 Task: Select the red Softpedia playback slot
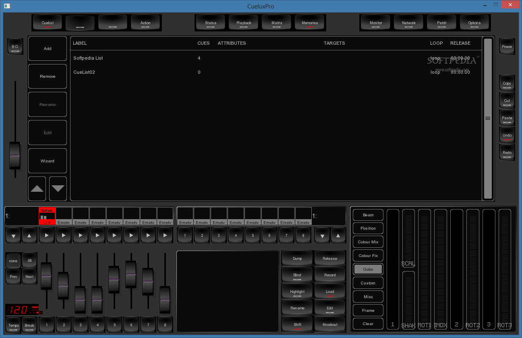(x=47, y=216)
